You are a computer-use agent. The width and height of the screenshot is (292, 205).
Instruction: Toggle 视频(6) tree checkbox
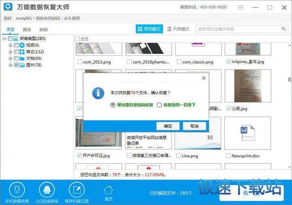tap(17, 45)
